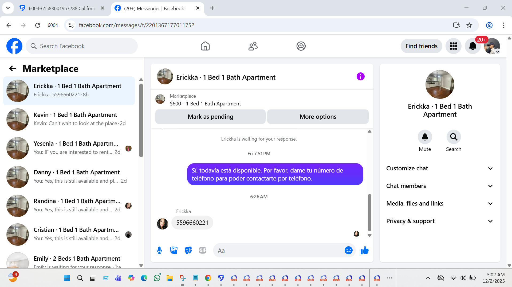The image size is (512, 287).
Task: Click chat scroll-down arrow
Action: [369, 235]
